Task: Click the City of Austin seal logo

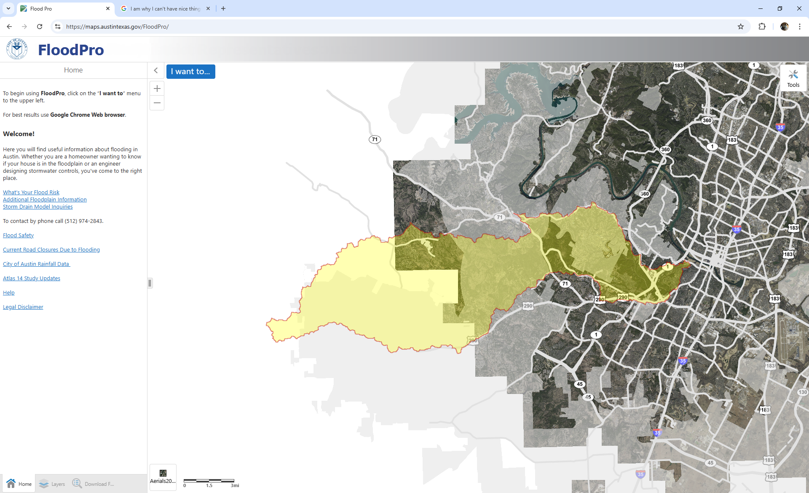Action: pos(17,49)
